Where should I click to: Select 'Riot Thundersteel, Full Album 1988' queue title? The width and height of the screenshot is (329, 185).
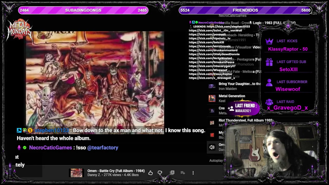(245, 120)
